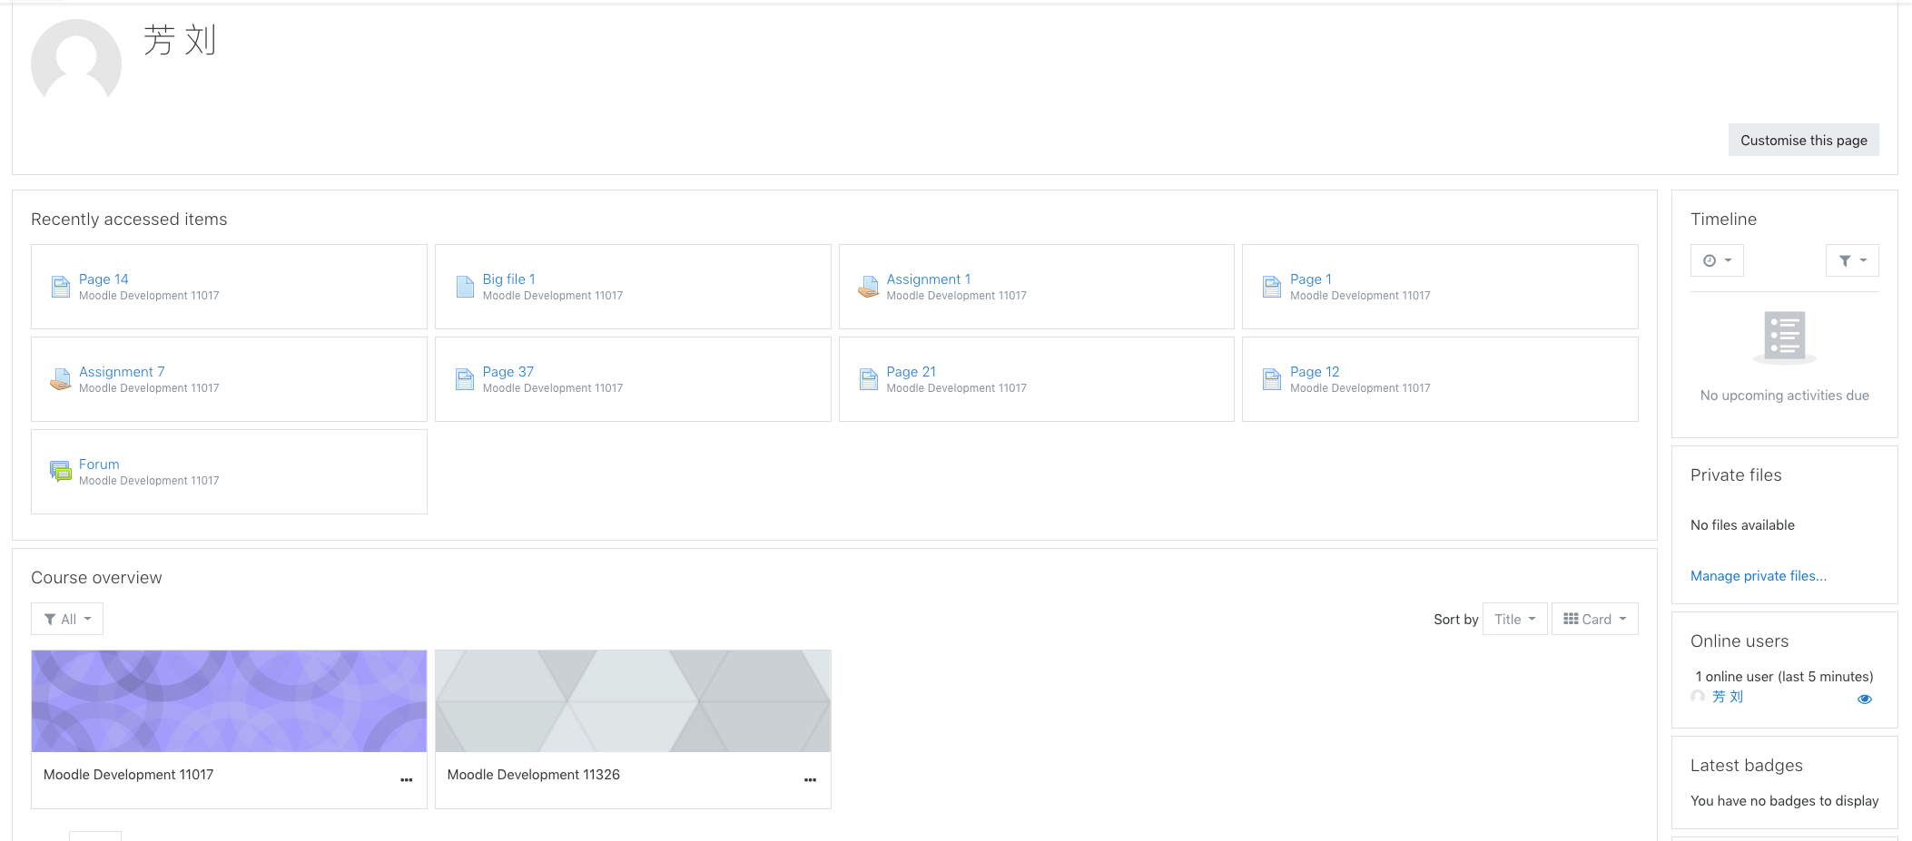
Task: Click the Private files block heading
Action: click(x=1736, y=475)
